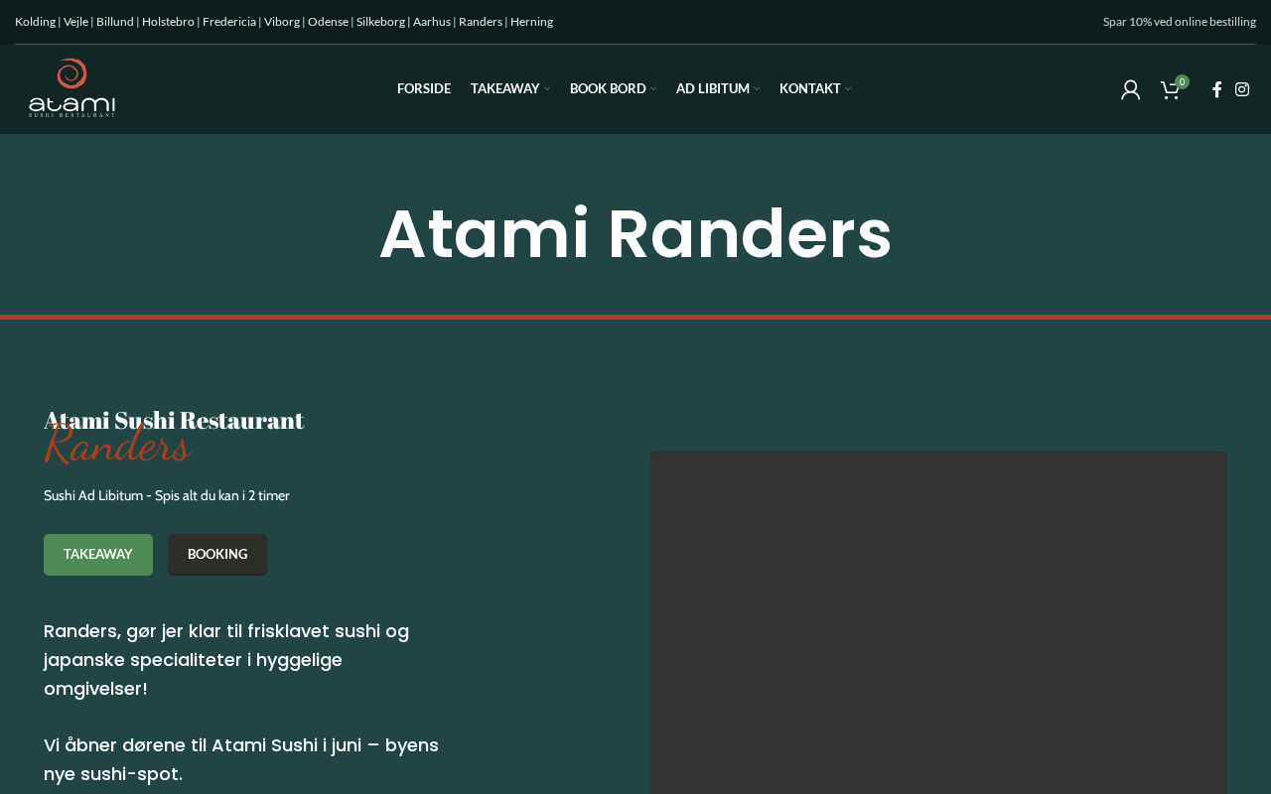
Task: Click the 'Spar 10% ved online bestilling' text
Action: [x=1180, y=22]
